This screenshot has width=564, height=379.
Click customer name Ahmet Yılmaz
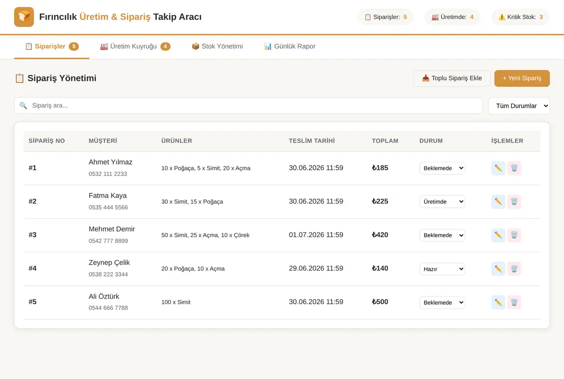[110, 162]
